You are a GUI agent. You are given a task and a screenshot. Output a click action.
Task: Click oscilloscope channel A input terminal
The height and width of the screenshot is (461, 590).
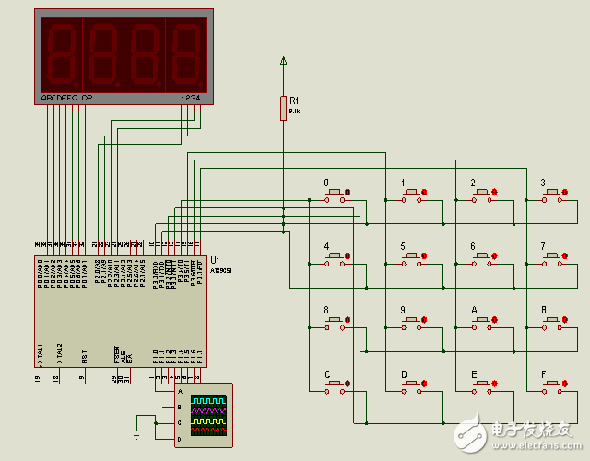click(x=179, y=392)
